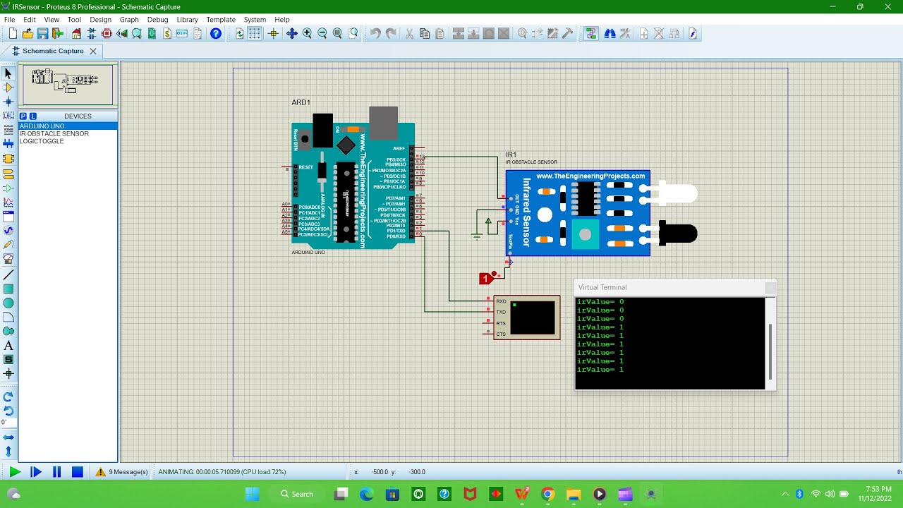Select the 2D Line drawing tool
Image resolution: width=903 pixels, height=508 pixels.
[x=8, y=274]
